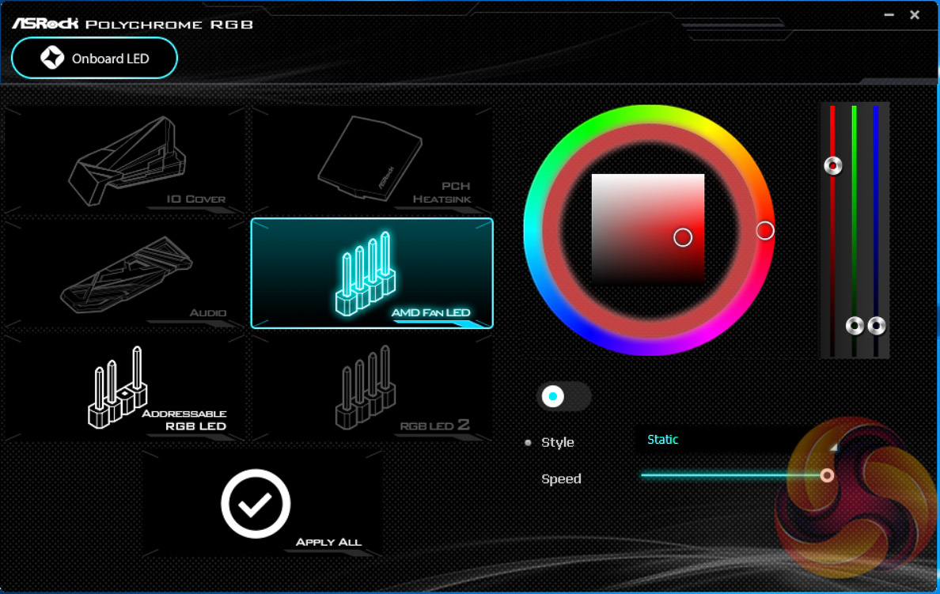This screenshot has height=594, width=940.
Task: Close the Polychrome RGB window
Action: 915,15
